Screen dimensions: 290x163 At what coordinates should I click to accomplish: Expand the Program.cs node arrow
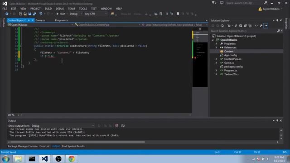(x=216, y=71)
